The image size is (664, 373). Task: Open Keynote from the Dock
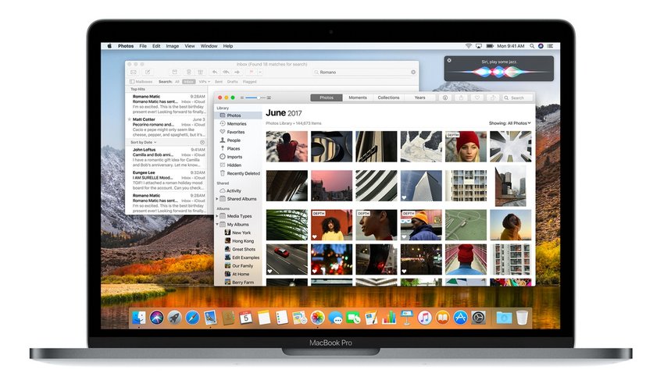pyautogui.click(x=406, y=318)
